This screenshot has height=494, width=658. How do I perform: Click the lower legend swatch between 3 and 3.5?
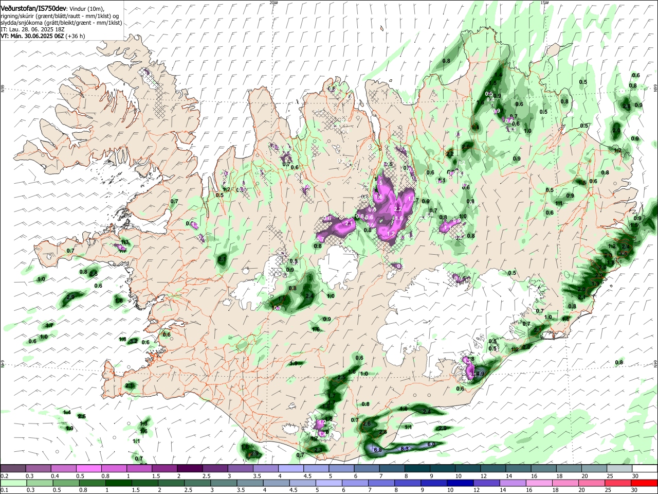[x=225, y=483]
